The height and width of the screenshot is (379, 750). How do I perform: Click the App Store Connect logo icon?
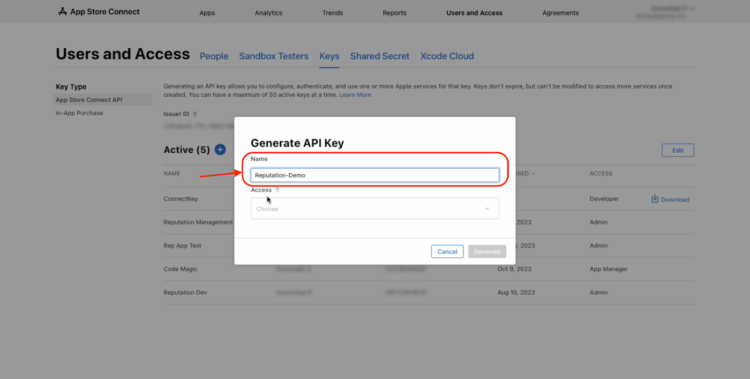click(62, 12)
